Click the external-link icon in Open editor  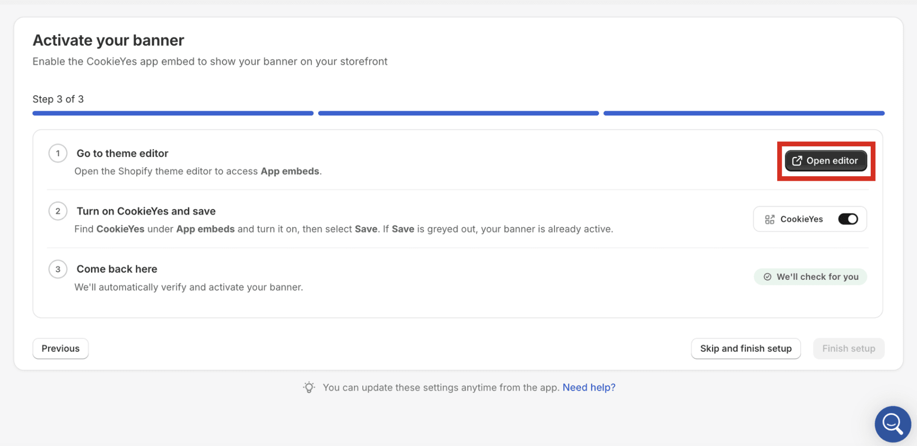[797, 161]
